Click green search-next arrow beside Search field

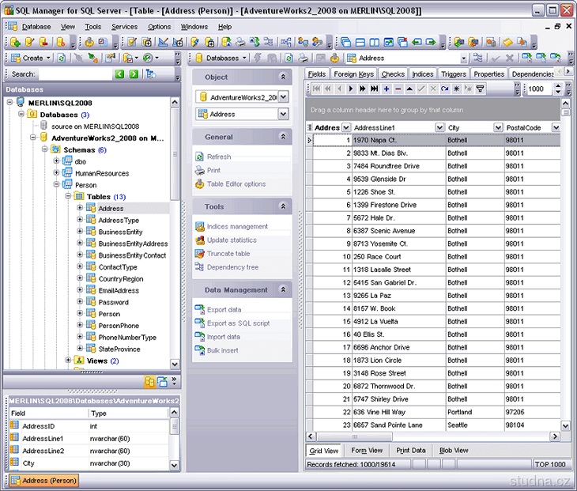[134, 74]
